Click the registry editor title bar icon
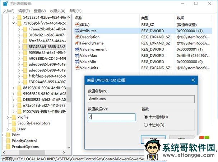The height and width of the screenshot is (162, 218). [5, 4]
